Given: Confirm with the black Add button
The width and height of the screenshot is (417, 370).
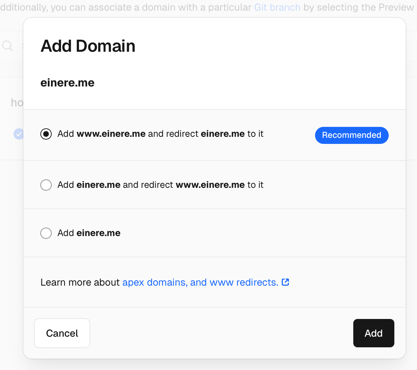Looking at the screenshot, I should tap(373, 333).
